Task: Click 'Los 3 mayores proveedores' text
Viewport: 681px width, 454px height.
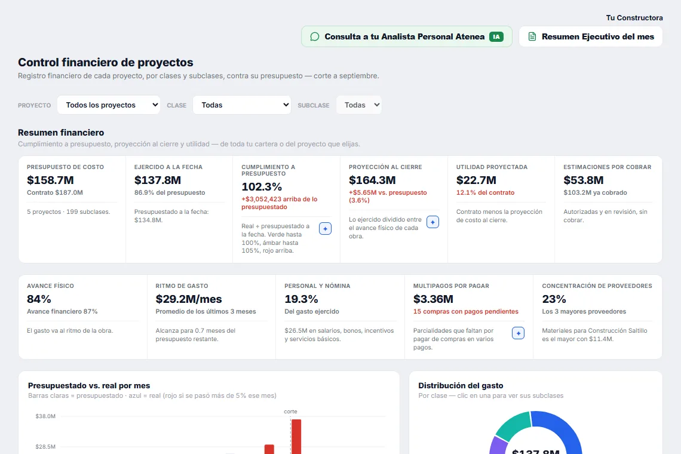Action: click(x=584, y=311)
